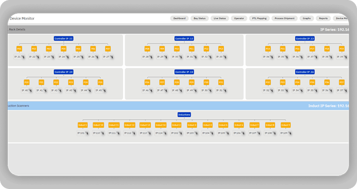Click the scanner icon beside IP .24
This screenshot has width=357, height=189.
click(67, 57)
